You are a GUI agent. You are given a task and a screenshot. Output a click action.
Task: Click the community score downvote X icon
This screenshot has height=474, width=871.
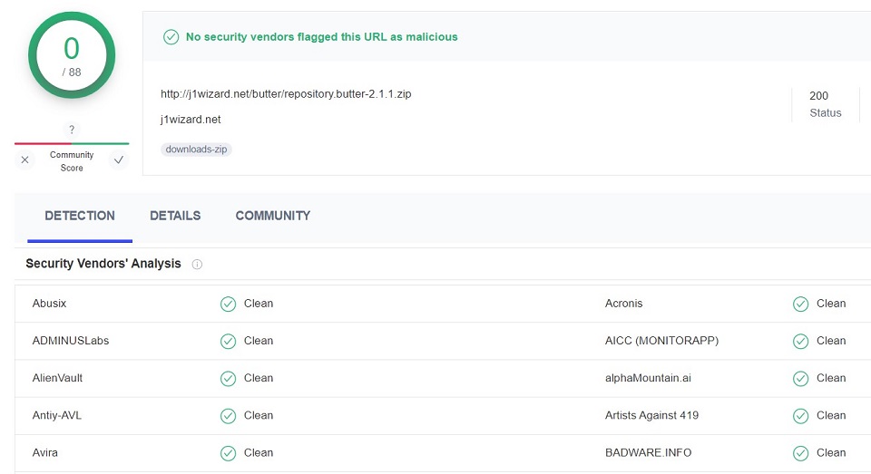point(24,160)
